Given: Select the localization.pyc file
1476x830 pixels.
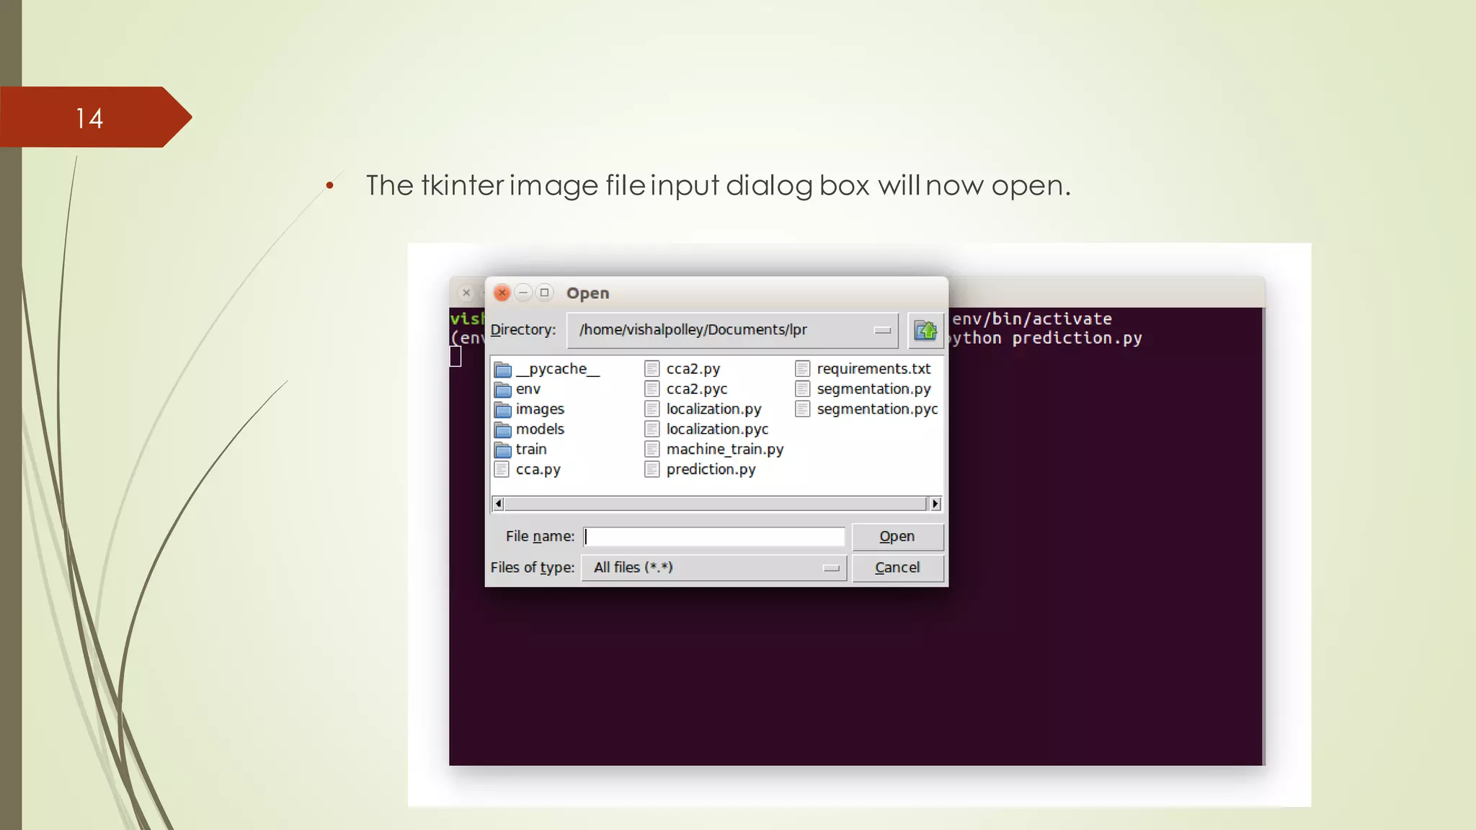Looking at the screenshot, I should tap(717, 429).
